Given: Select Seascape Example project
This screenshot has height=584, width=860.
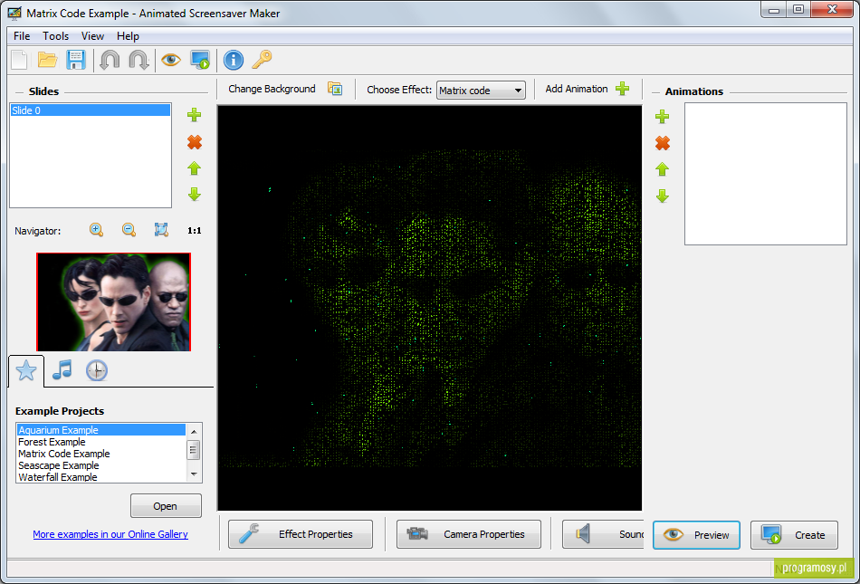Looking at the screenshot, I should [x=101, y=465].
